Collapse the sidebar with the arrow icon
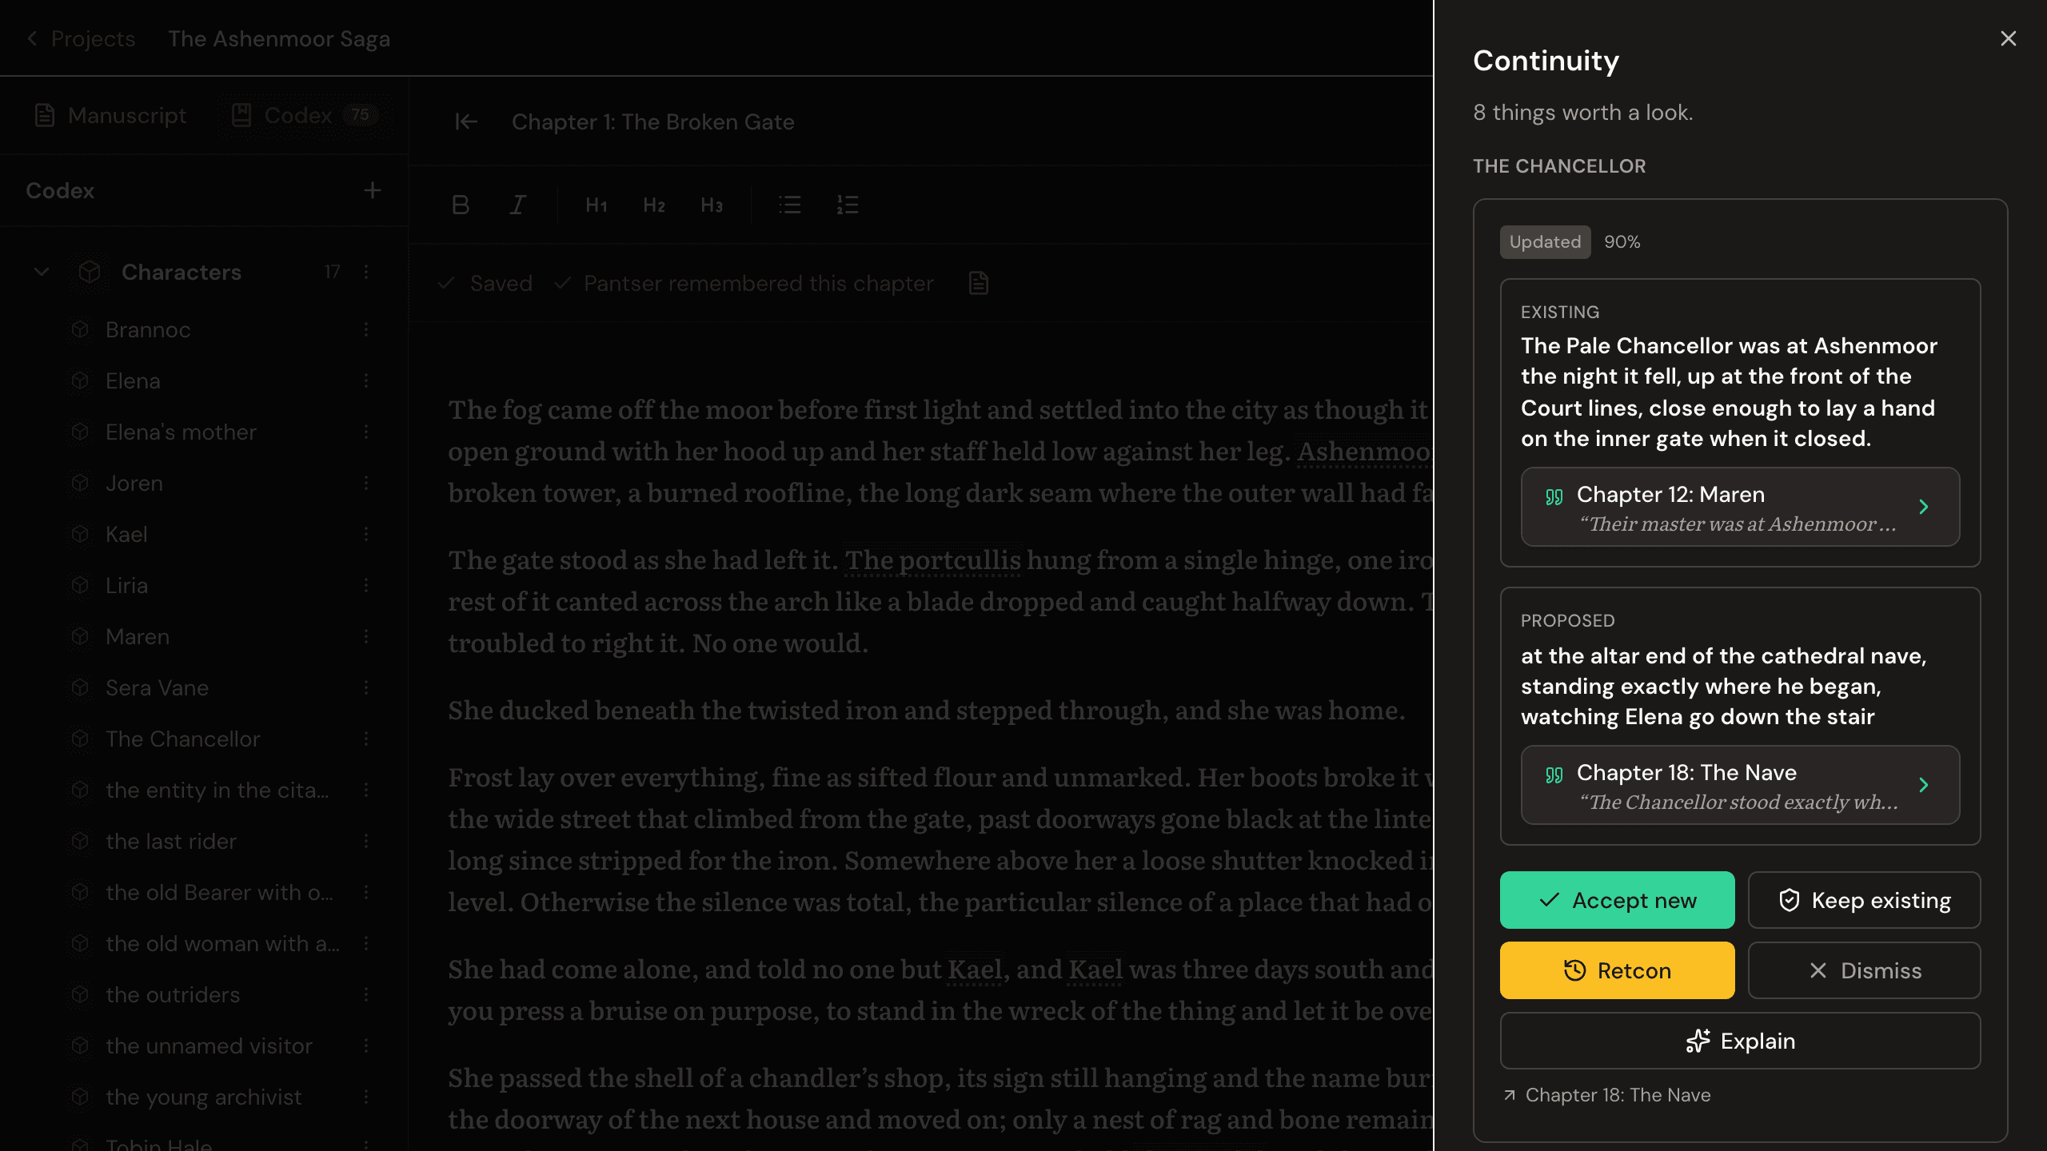 coord(466,121)
